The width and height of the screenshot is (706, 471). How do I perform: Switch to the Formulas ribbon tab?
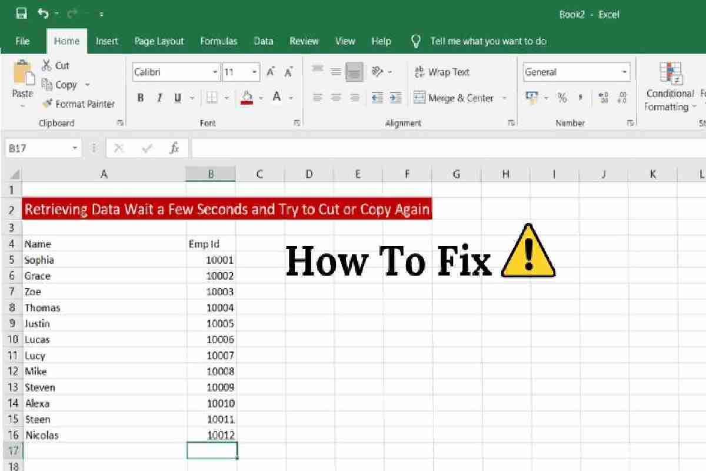pyautogui.click(x=218, y=41)
